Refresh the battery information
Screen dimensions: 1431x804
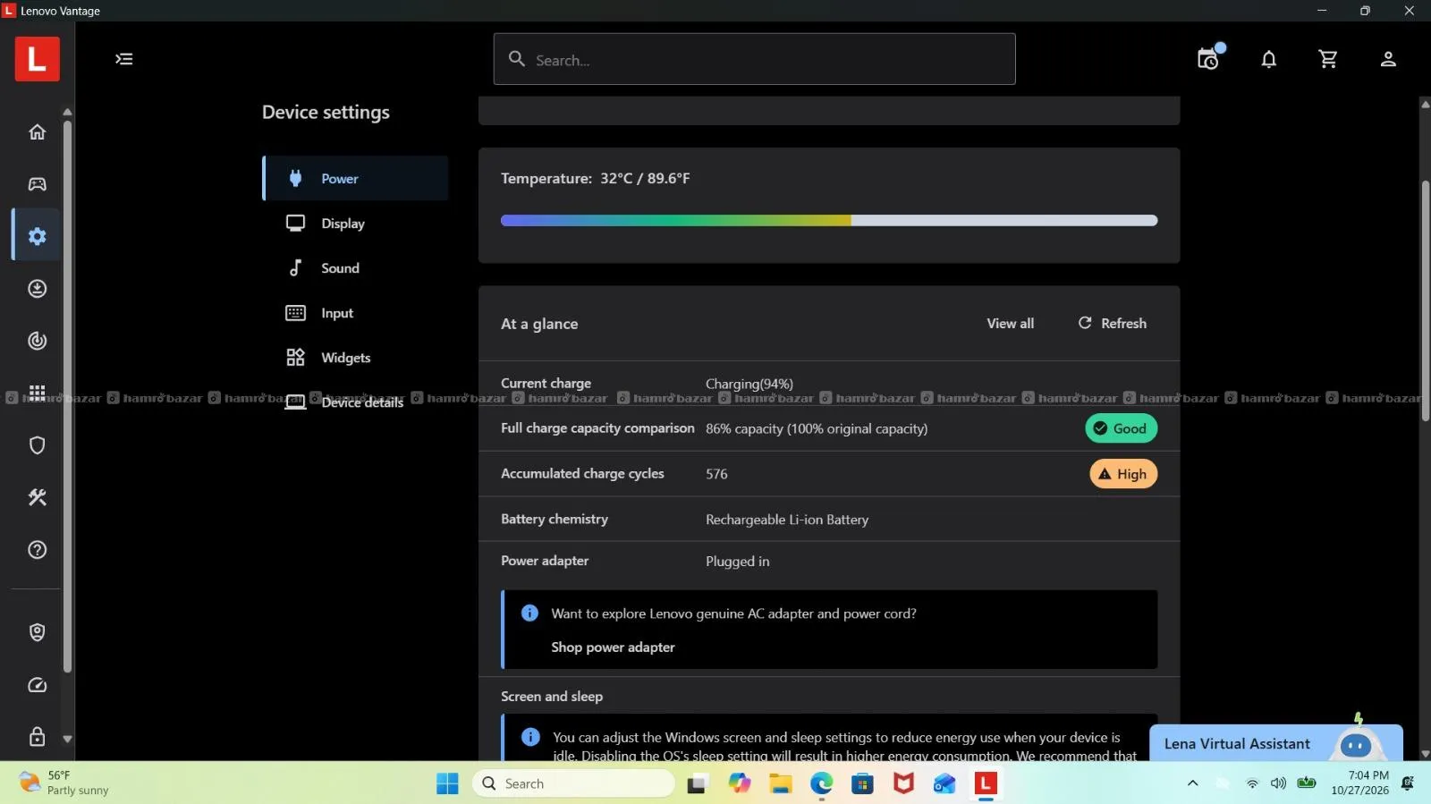click(1112, 324)
